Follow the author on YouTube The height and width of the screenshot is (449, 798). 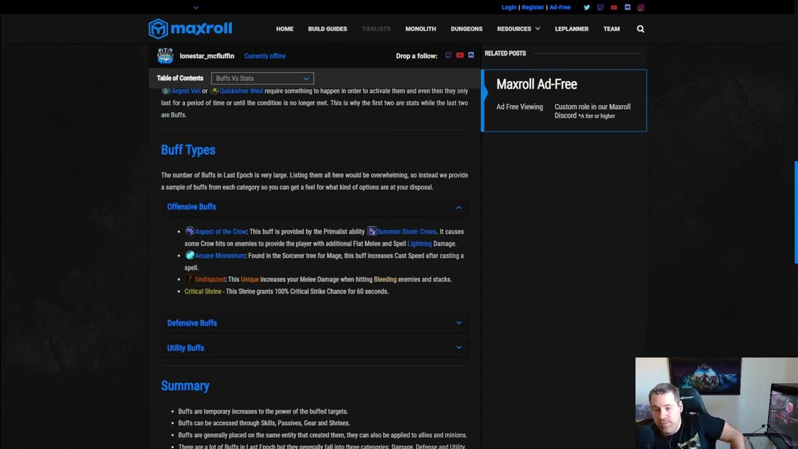coord(460,56)
